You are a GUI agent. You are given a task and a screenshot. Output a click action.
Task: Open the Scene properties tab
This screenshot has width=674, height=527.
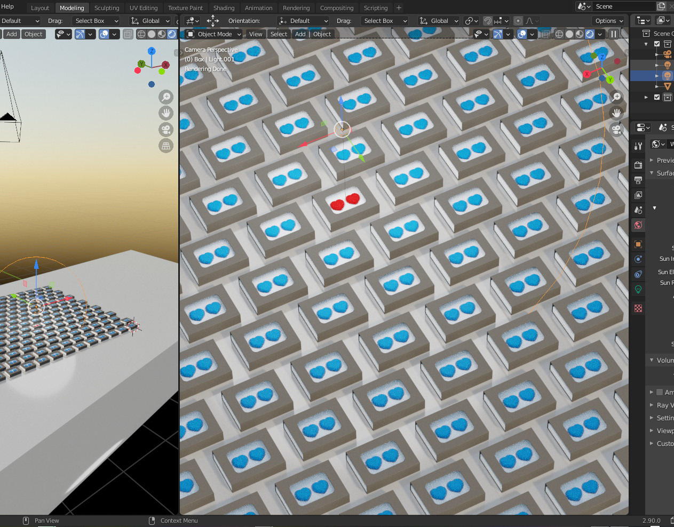(638, 210)
